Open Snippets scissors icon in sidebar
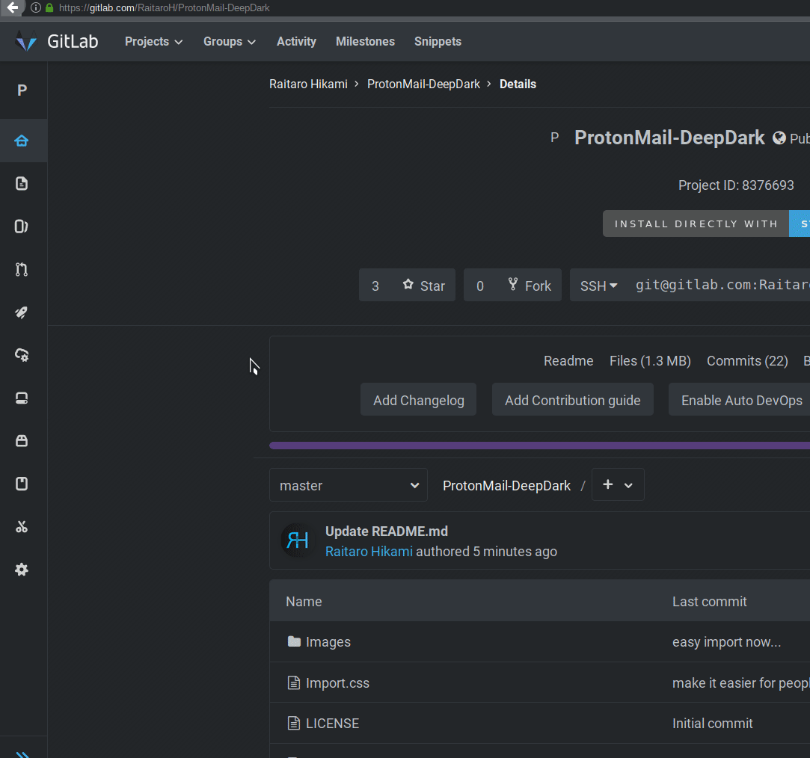Image resolution: width=810 pixels, height=758 pixels. coord(22,527)
